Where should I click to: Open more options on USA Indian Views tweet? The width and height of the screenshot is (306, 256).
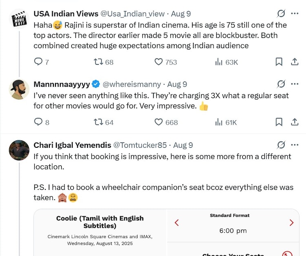coord(295,13)
